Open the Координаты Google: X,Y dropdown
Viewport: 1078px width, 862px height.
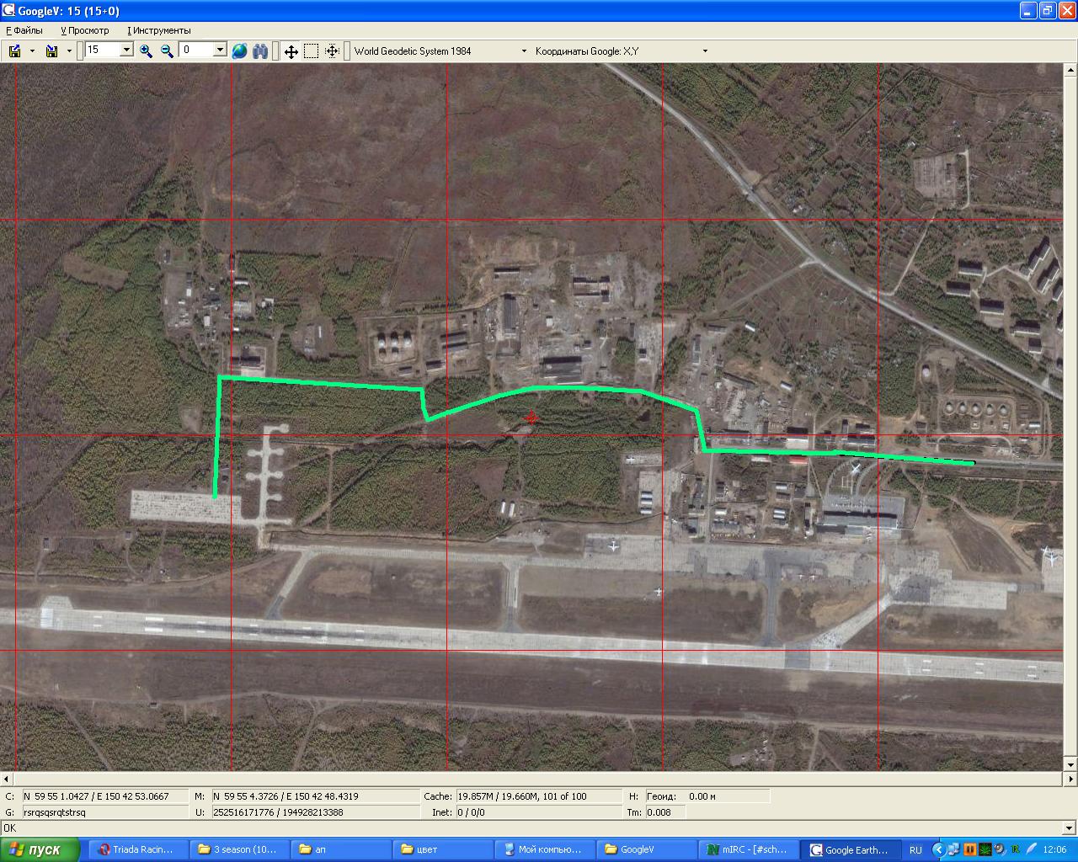click(705, 51)
